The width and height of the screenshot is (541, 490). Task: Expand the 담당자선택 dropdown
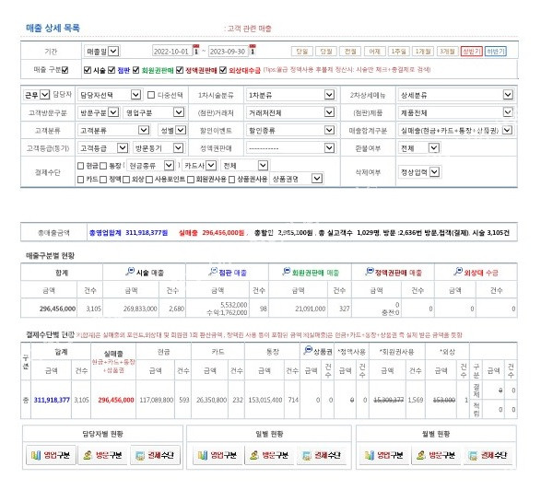point(109,95)
